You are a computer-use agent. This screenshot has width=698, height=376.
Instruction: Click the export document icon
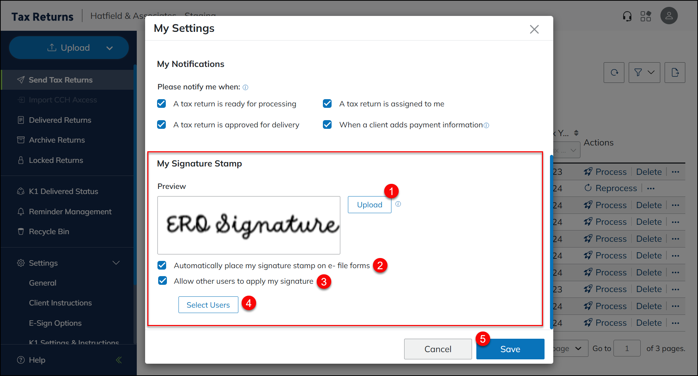(675, 72)
